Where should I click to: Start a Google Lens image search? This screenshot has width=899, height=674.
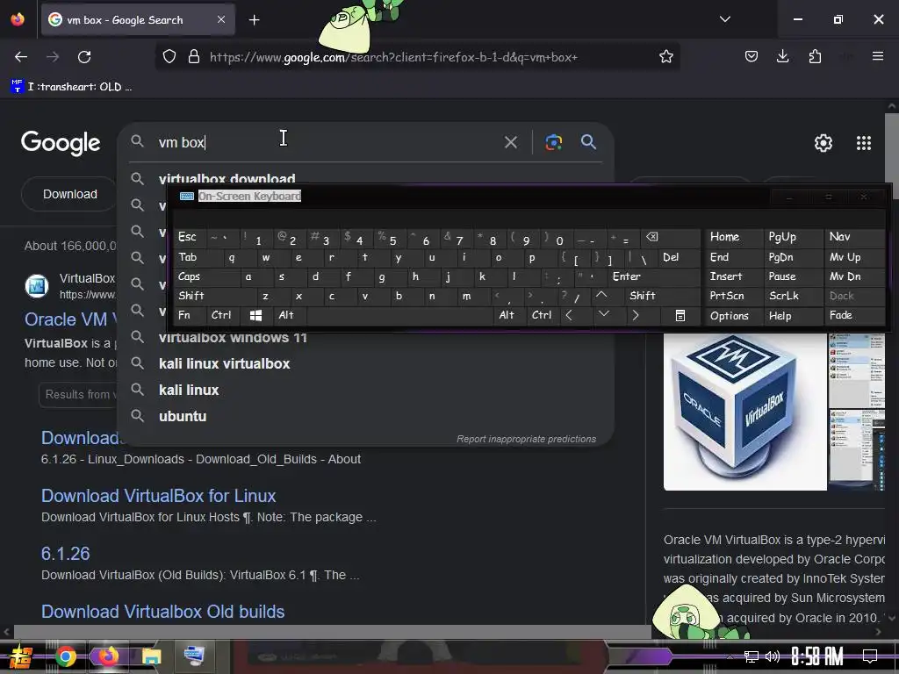click(553, 142)
